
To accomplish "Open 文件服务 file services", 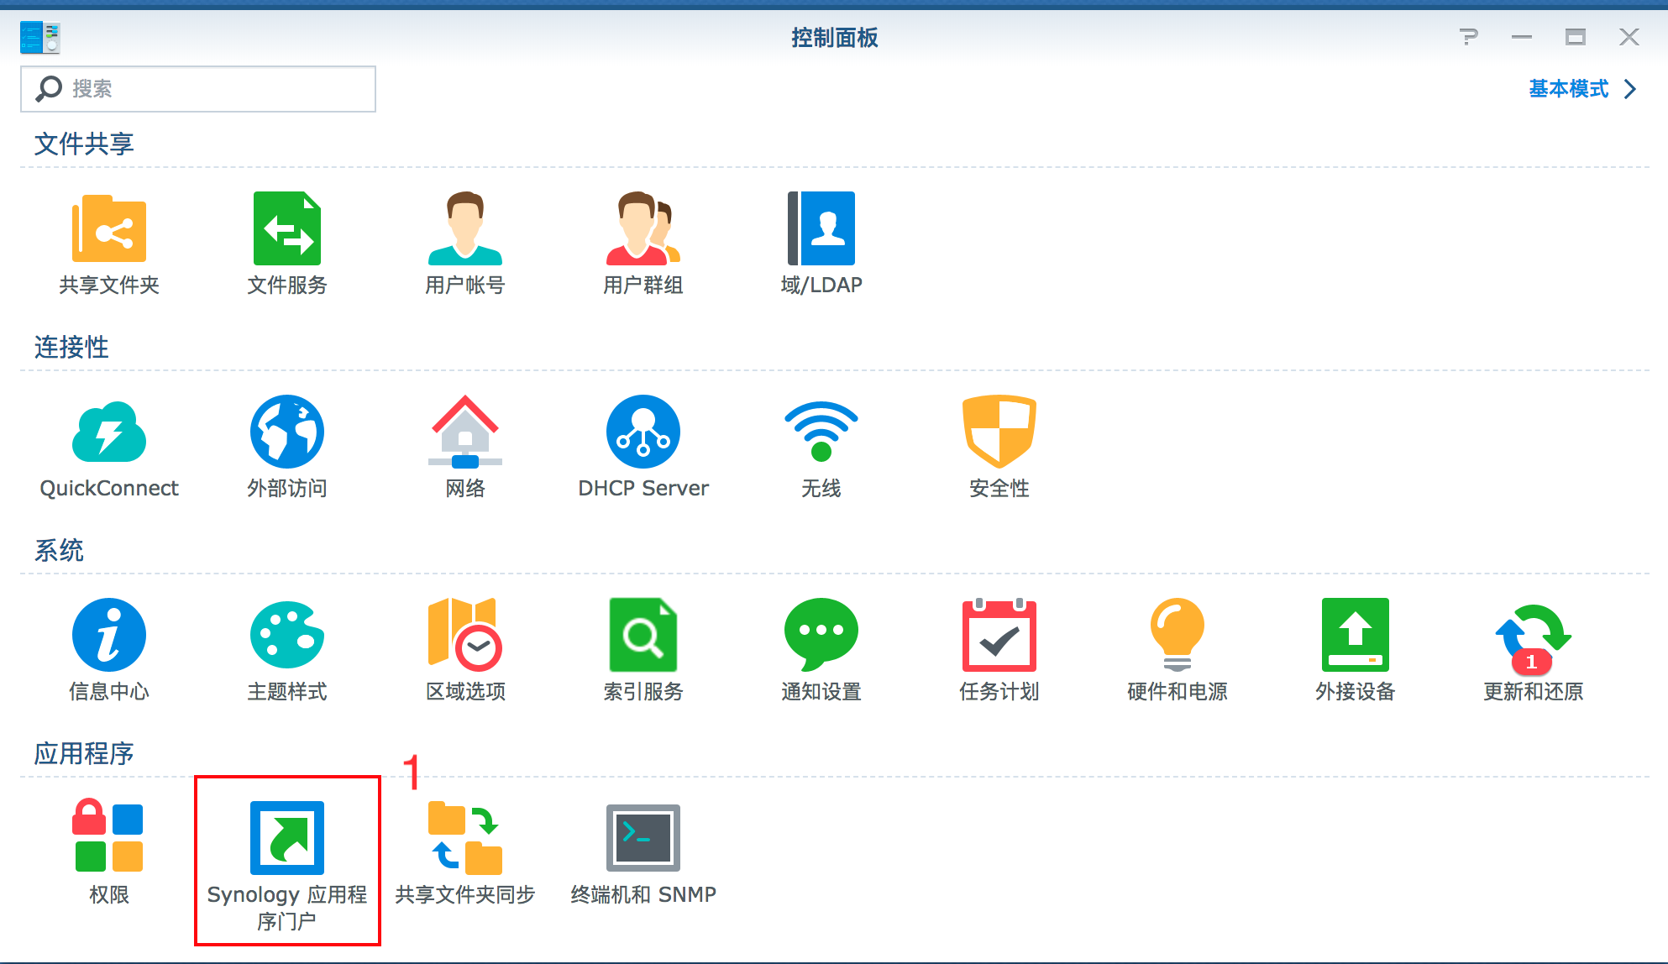I will 287,228.
